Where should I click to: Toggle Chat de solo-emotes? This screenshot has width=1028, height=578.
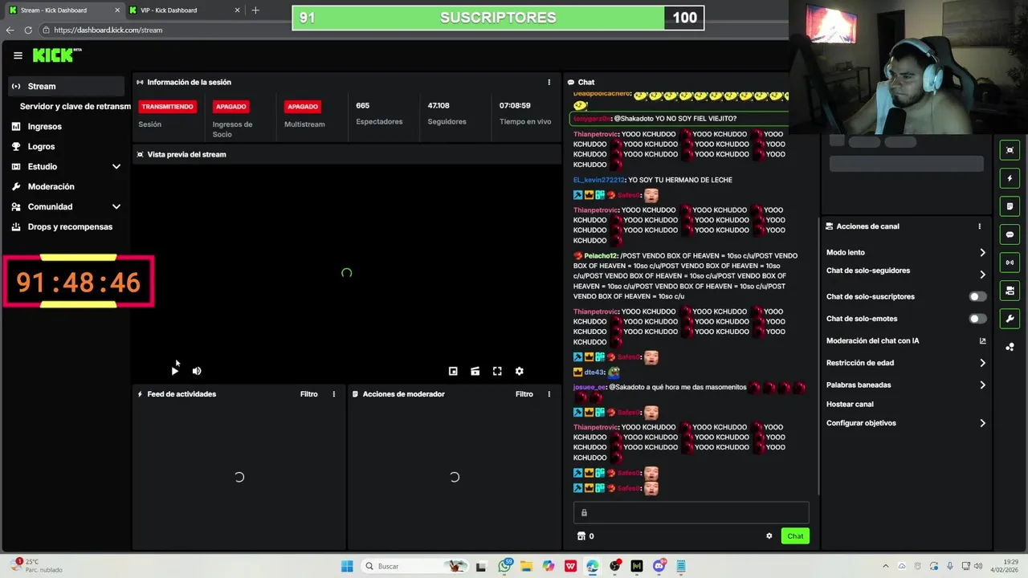tap(977, 319)
